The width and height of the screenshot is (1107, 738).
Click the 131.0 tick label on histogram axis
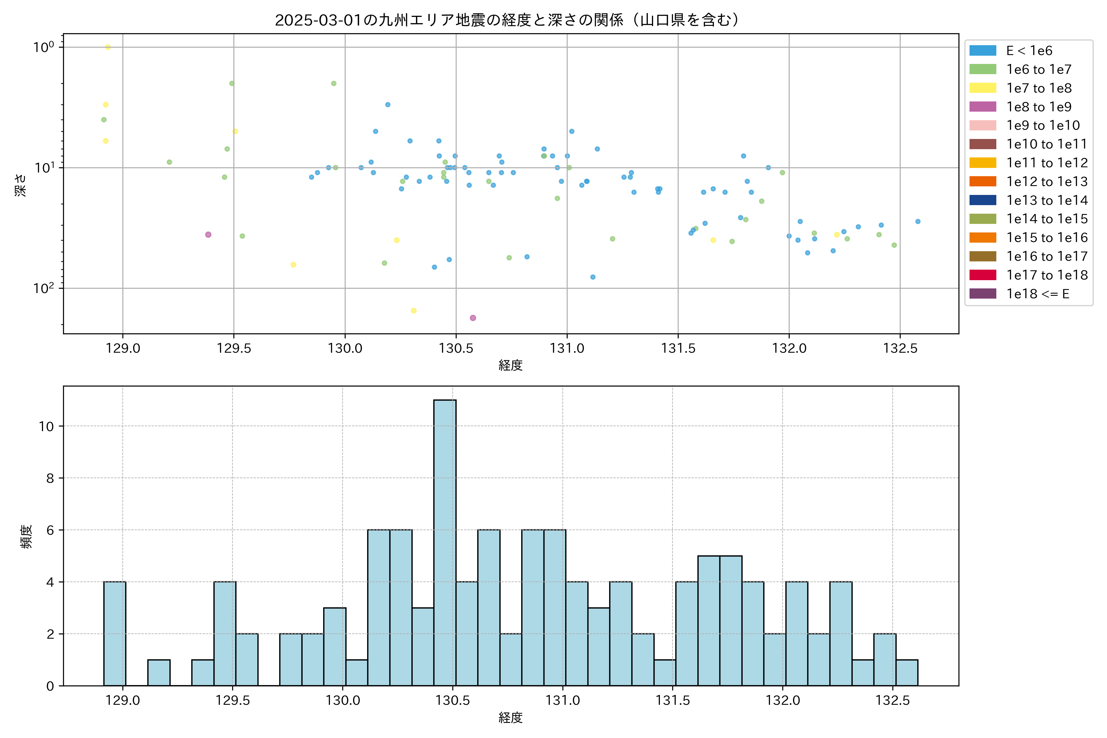(x=562, y=700)
